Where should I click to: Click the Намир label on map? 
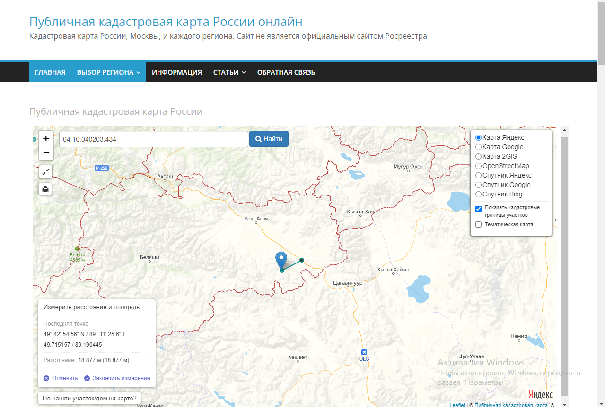519,336
